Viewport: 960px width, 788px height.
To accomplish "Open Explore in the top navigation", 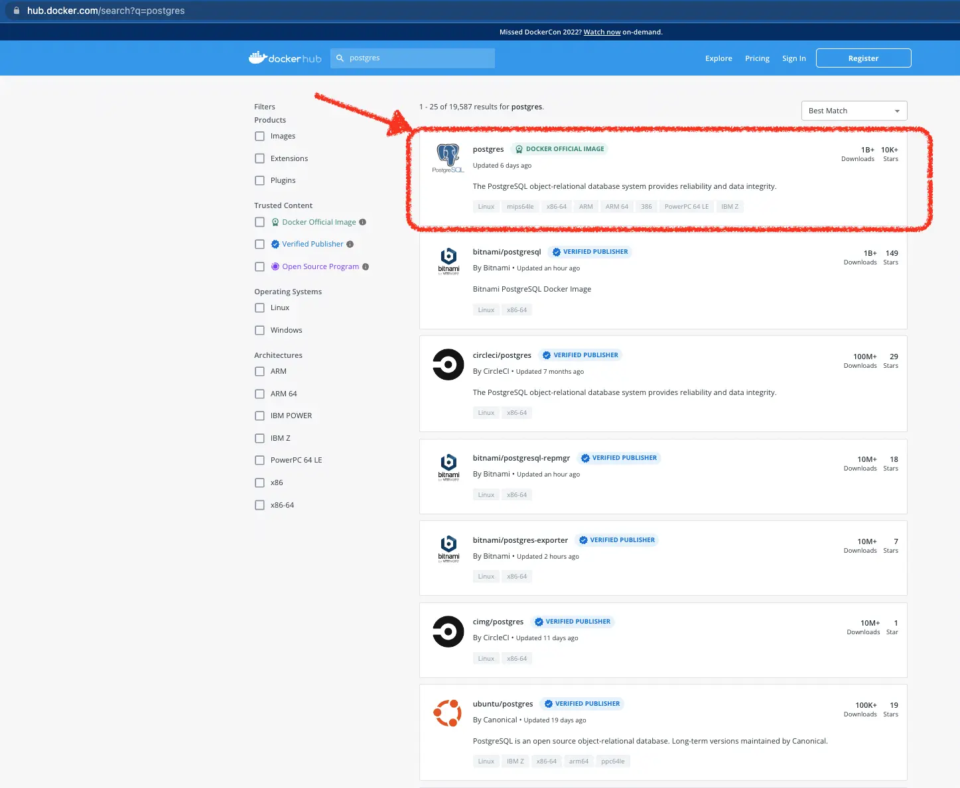I will 719,58.
